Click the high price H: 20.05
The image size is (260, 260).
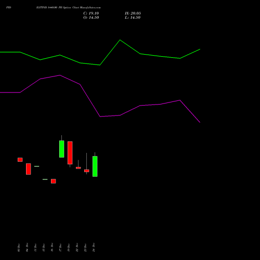[133, 14]
